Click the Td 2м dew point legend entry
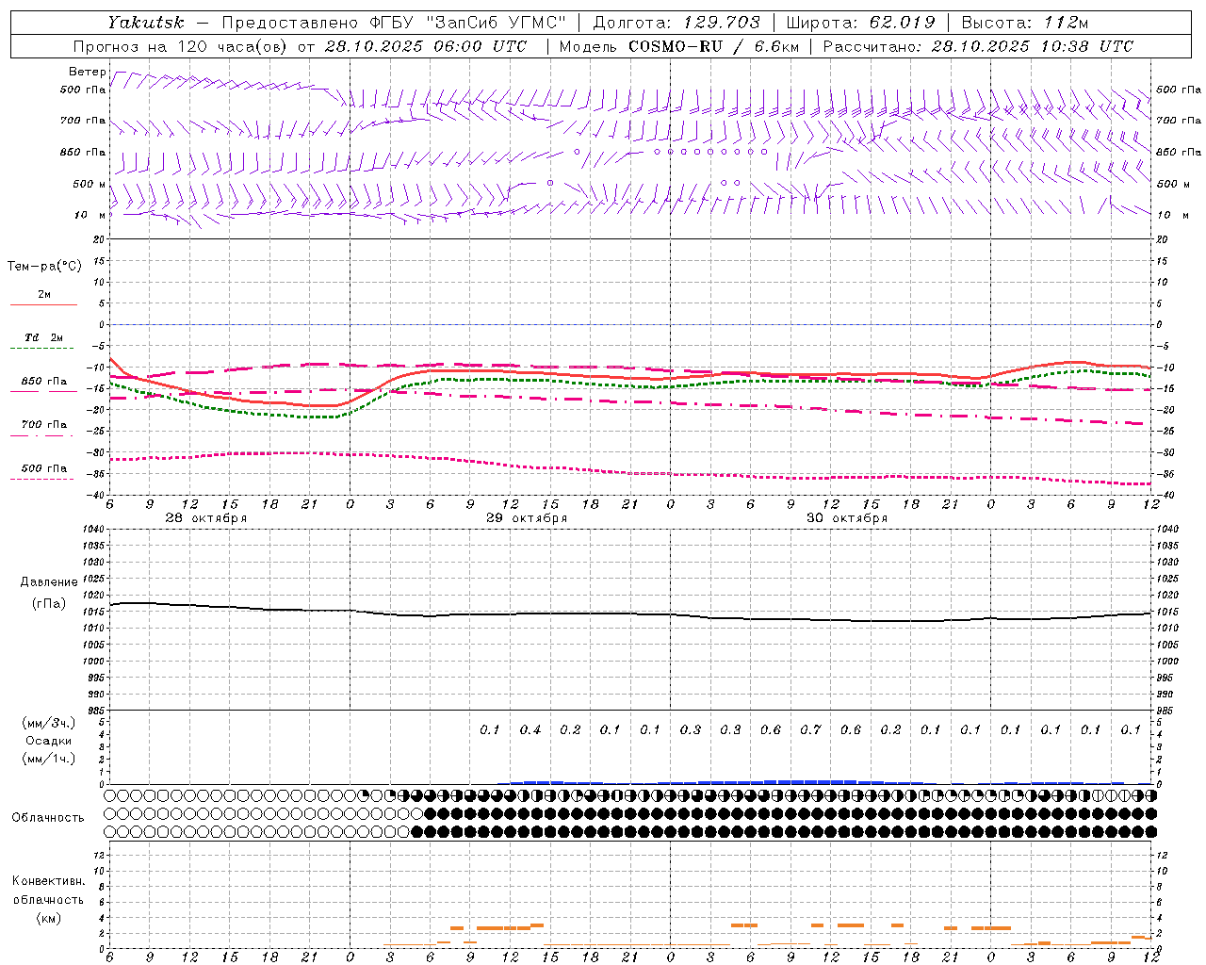 (x=44, y=337)
